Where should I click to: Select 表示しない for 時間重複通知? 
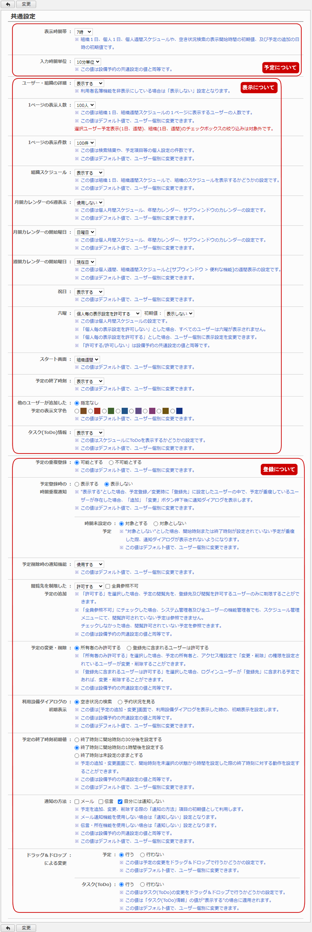click(x=107, y=484)
